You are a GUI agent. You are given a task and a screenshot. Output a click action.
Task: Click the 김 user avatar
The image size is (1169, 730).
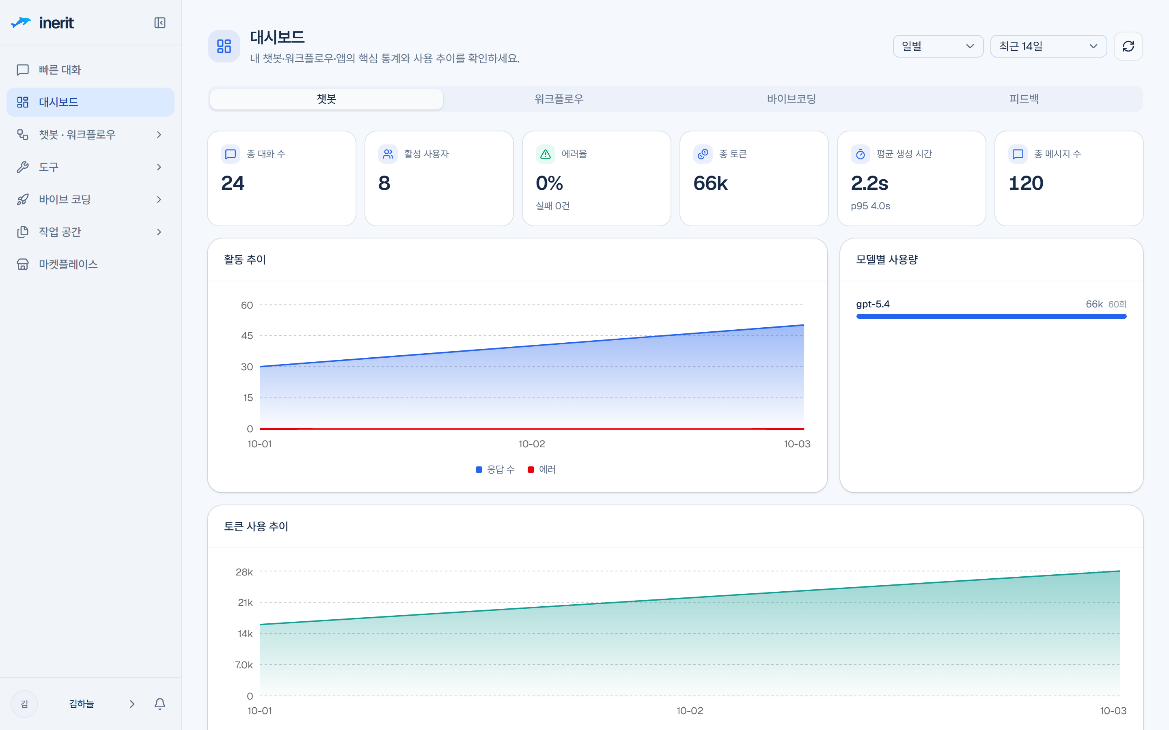[24, 704]
